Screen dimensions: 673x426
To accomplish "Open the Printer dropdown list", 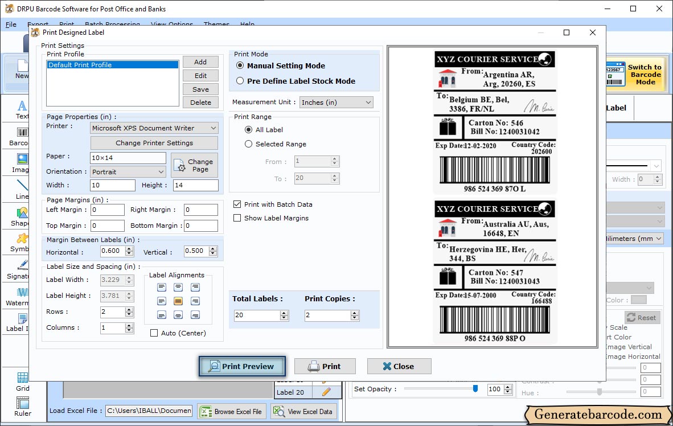I will [154, 128].
